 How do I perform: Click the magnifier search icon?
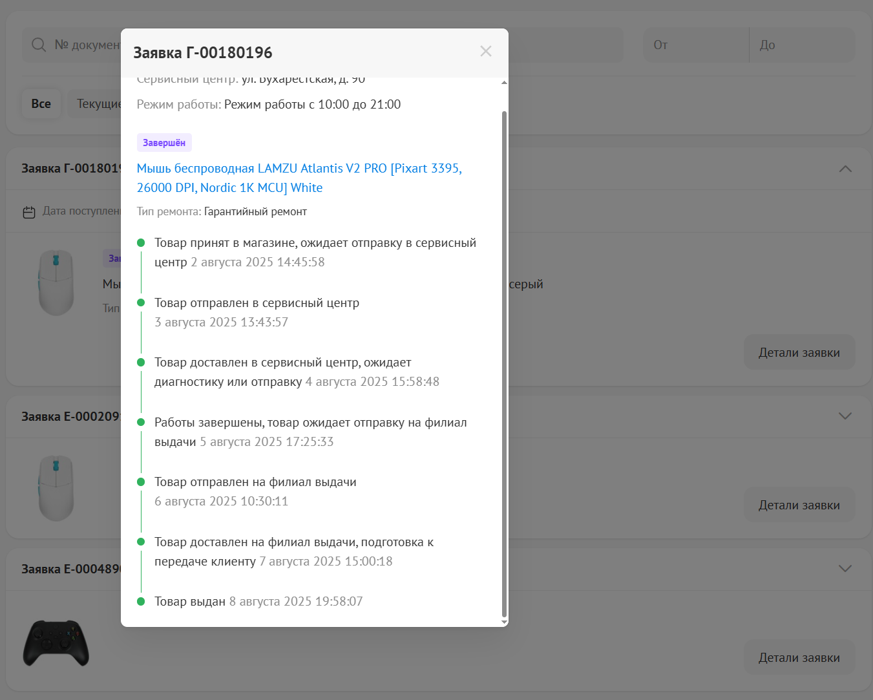(39, 45)
